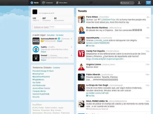Click the Twitter bird logo in top bar
The image size is (153, 114).
[91, 3]
